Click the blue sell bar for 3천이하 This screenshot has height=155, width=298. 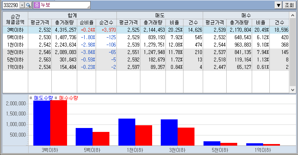169,132
